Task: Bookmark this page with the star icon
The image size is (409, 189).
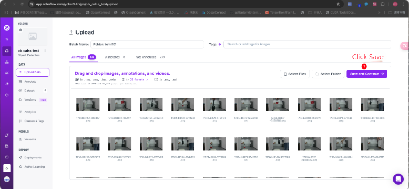Action: tap(338, 4)
